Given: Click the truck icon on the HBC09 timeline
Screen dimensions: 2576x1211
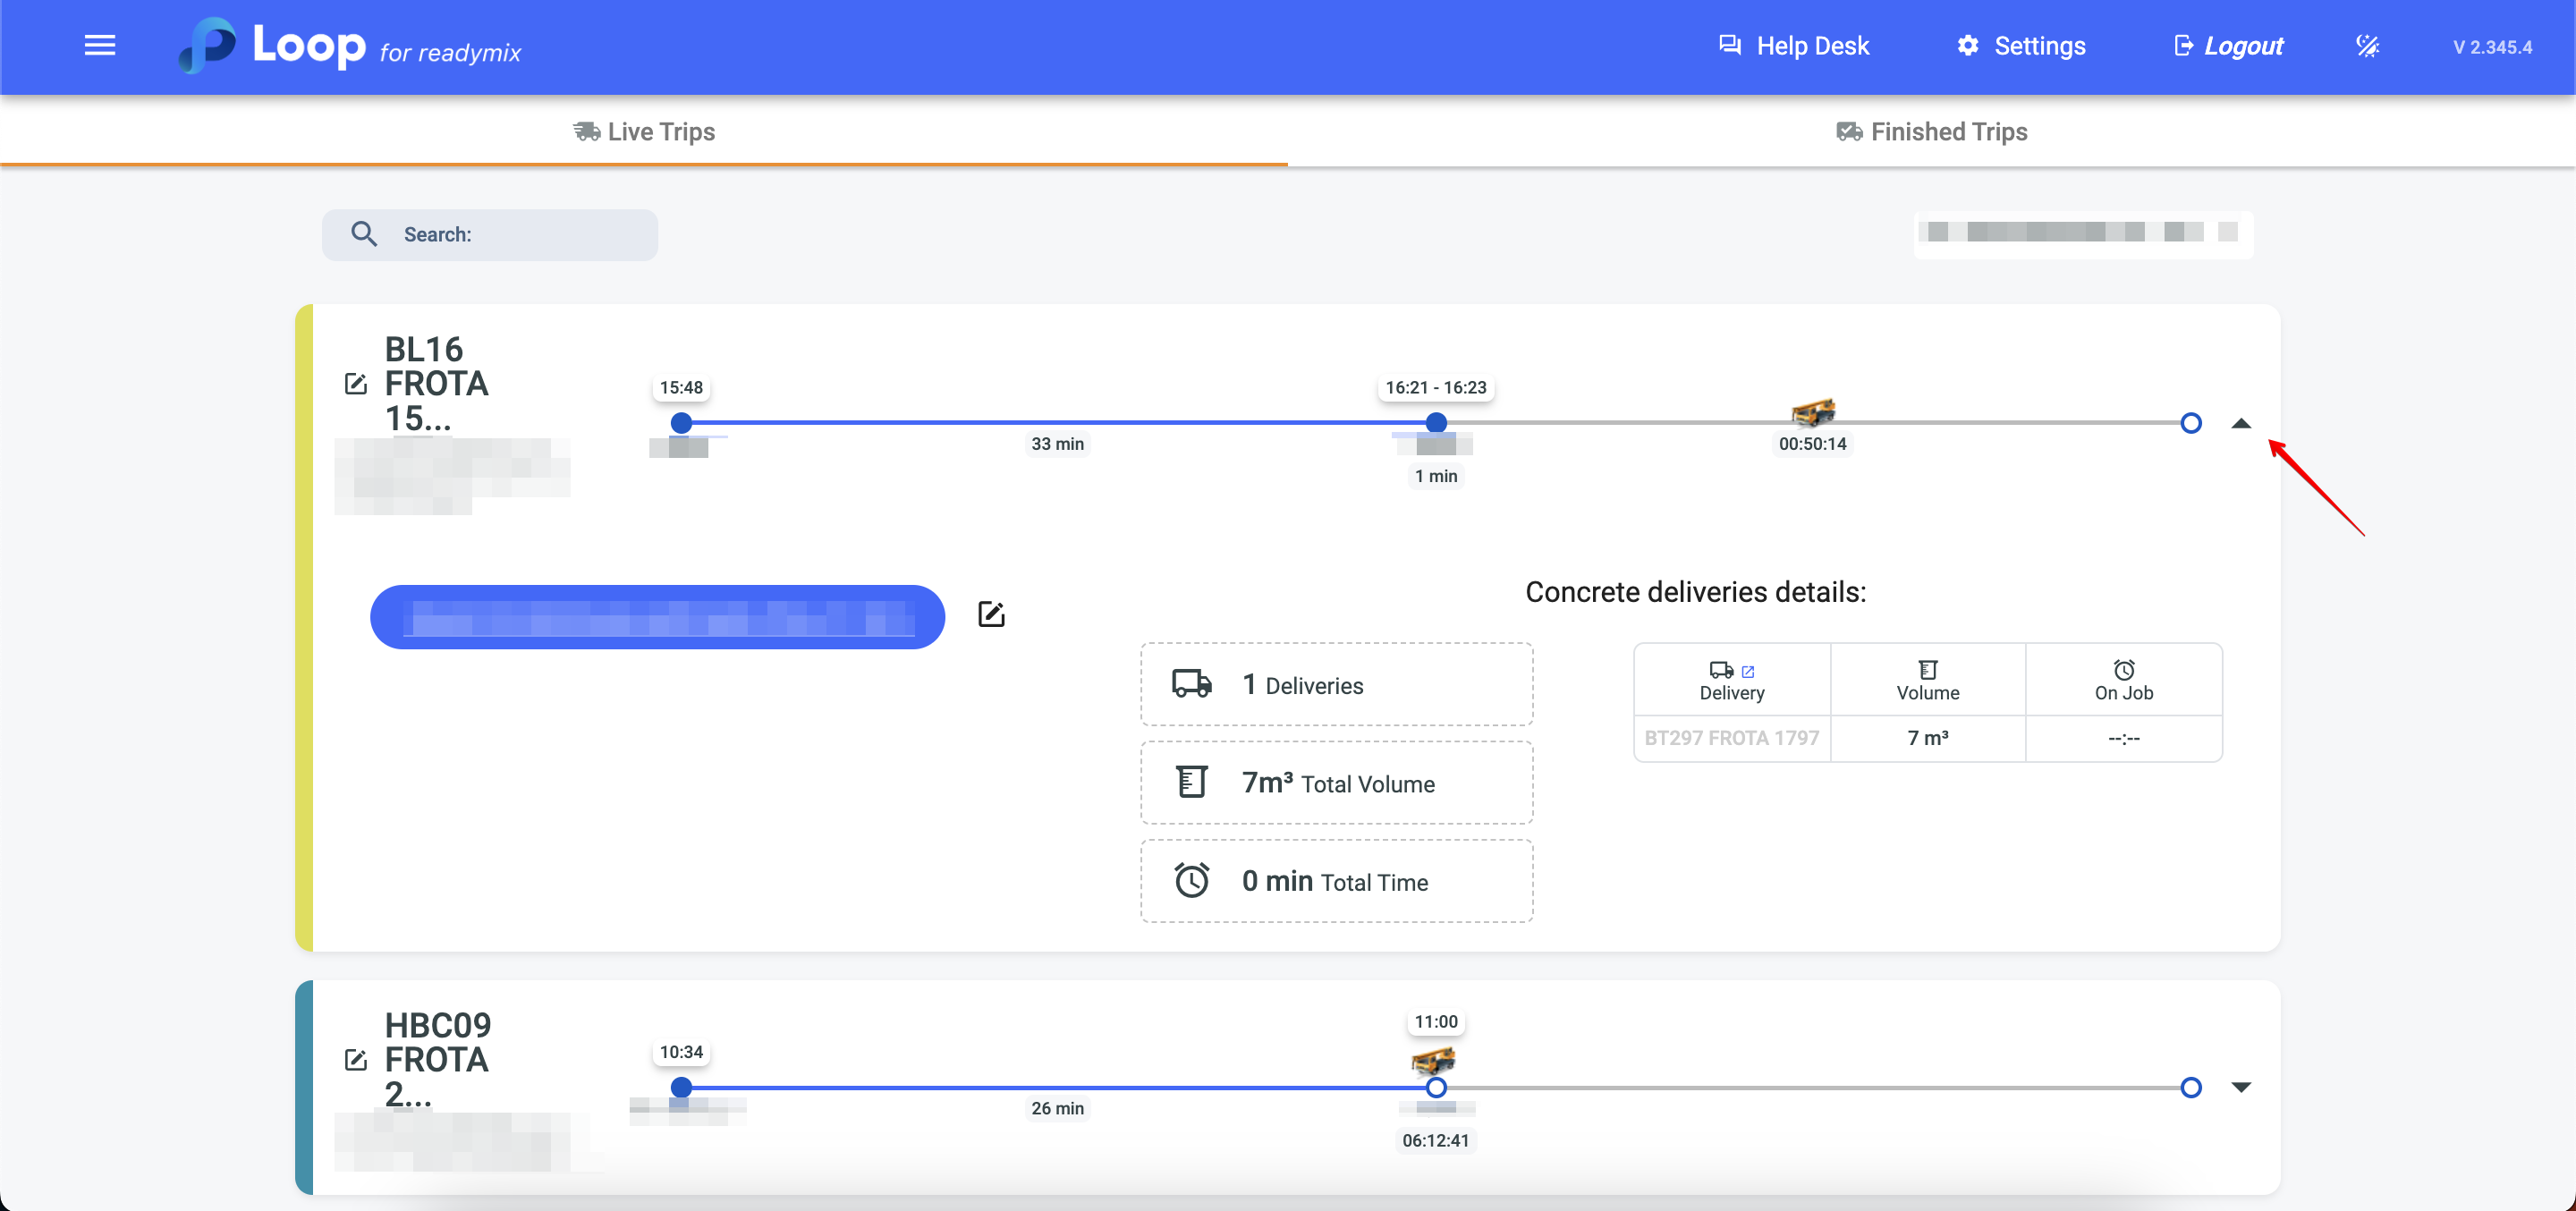Looking at the screenshot, I should coord(1433,1059).
